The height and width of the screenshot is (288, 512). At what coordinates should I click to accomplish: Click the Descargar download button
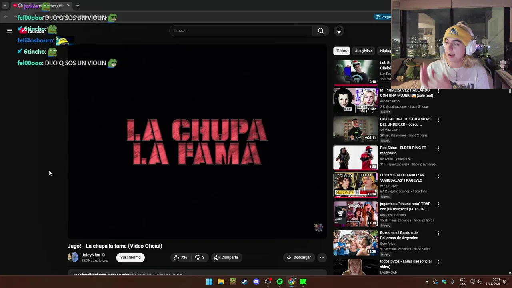tap(298, 258)
